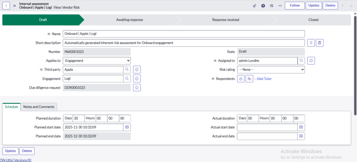Screen dimensions: 357x162
Task: Click the Follow button in header
Action: tap(295, 6)
